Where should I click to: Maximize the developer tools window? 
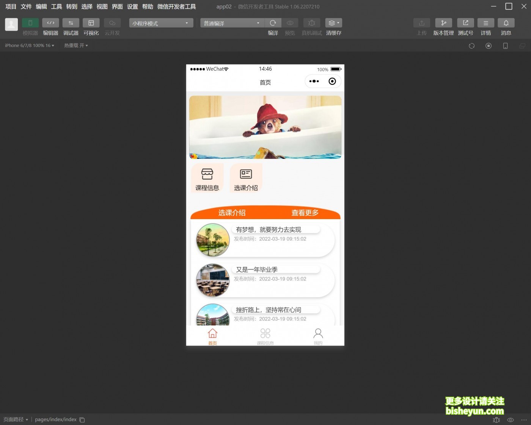pyautogui.click(x=509, y=6)
